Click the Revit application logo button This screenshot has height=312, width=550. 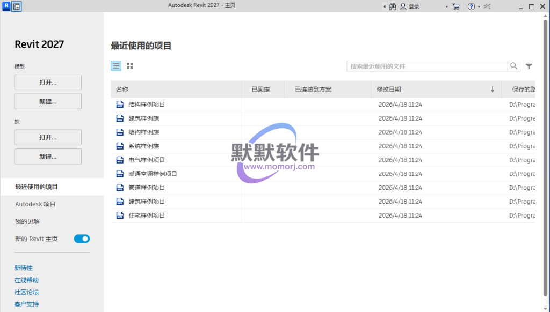pos(6,6)
